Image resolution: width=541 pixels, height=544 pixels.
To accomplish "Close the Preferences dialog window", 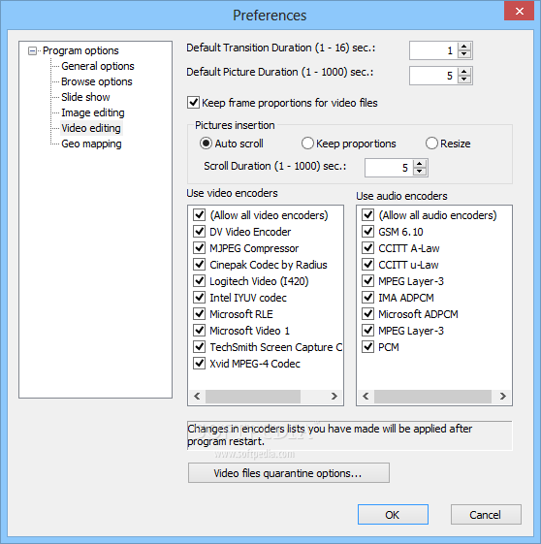I will tap(519, 12).
